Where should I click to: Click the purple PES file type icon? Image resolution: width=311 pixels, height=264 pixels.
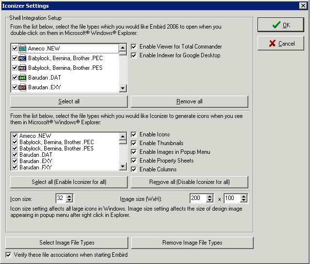point(22,68)
